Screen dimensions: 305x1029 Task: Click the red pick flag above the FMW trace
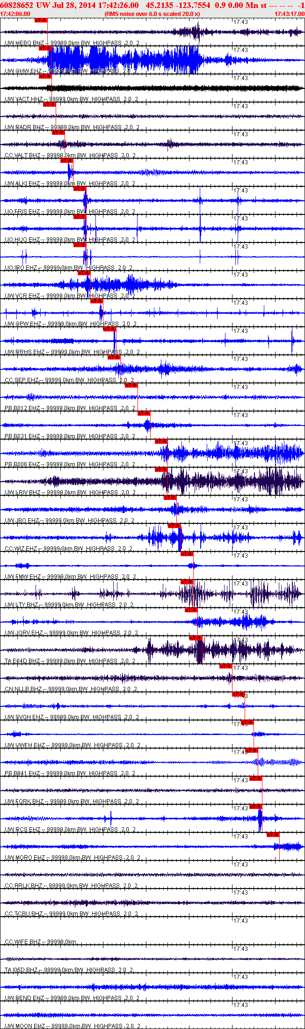187,554
